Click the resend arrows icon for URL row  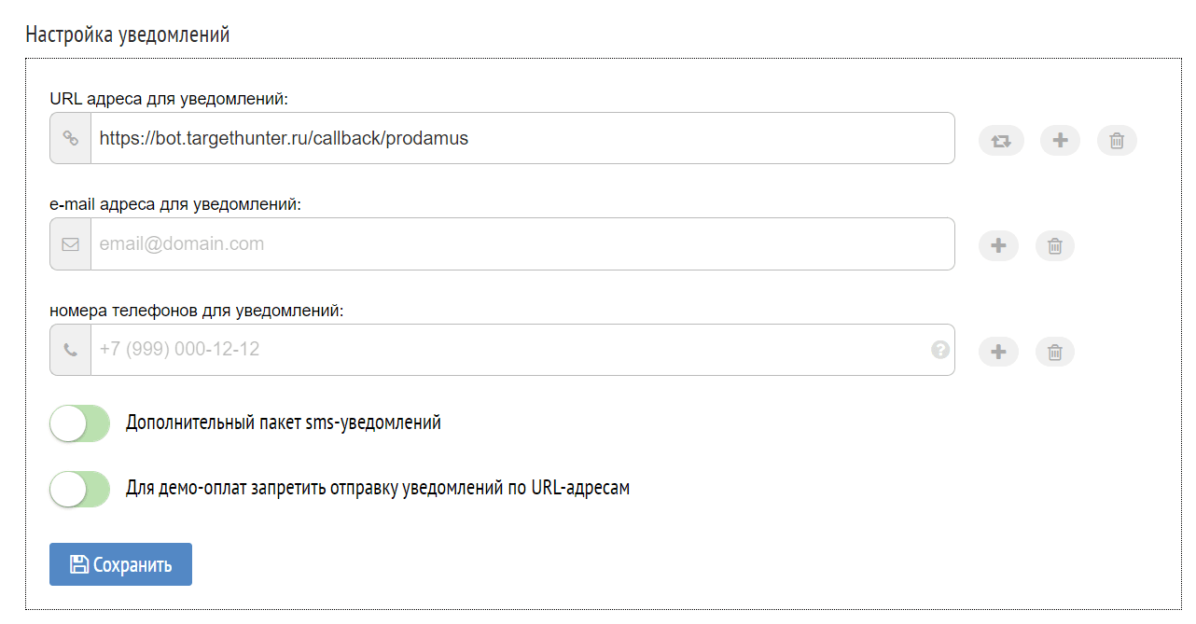coord(1001,141)
